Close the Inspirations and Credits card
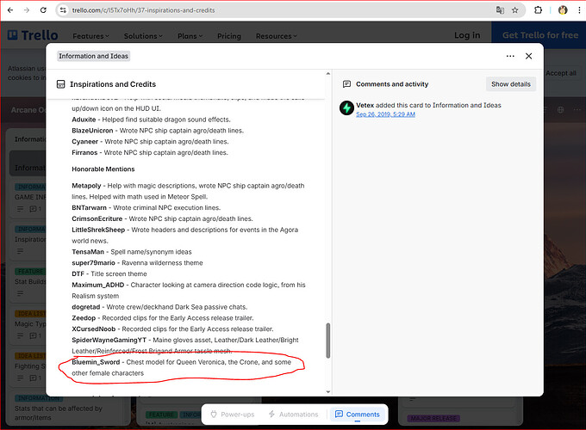 pyautogui.click(x=529, y=56)
